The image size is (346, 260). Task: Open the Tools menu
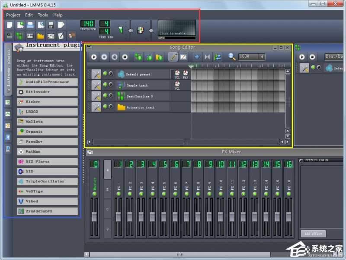click(42, 15)
